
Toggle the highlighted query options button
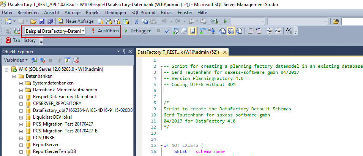(193, 31)
